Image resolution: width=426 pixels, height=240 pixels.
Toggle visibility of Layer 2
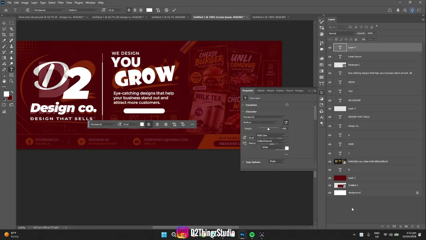pyautogui.click(x=330, y=178)
